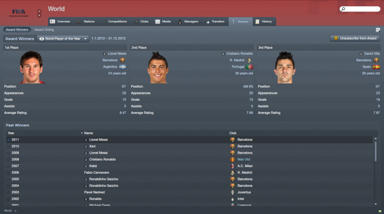Switch to the Transfers tab

[x=215, y=21]
